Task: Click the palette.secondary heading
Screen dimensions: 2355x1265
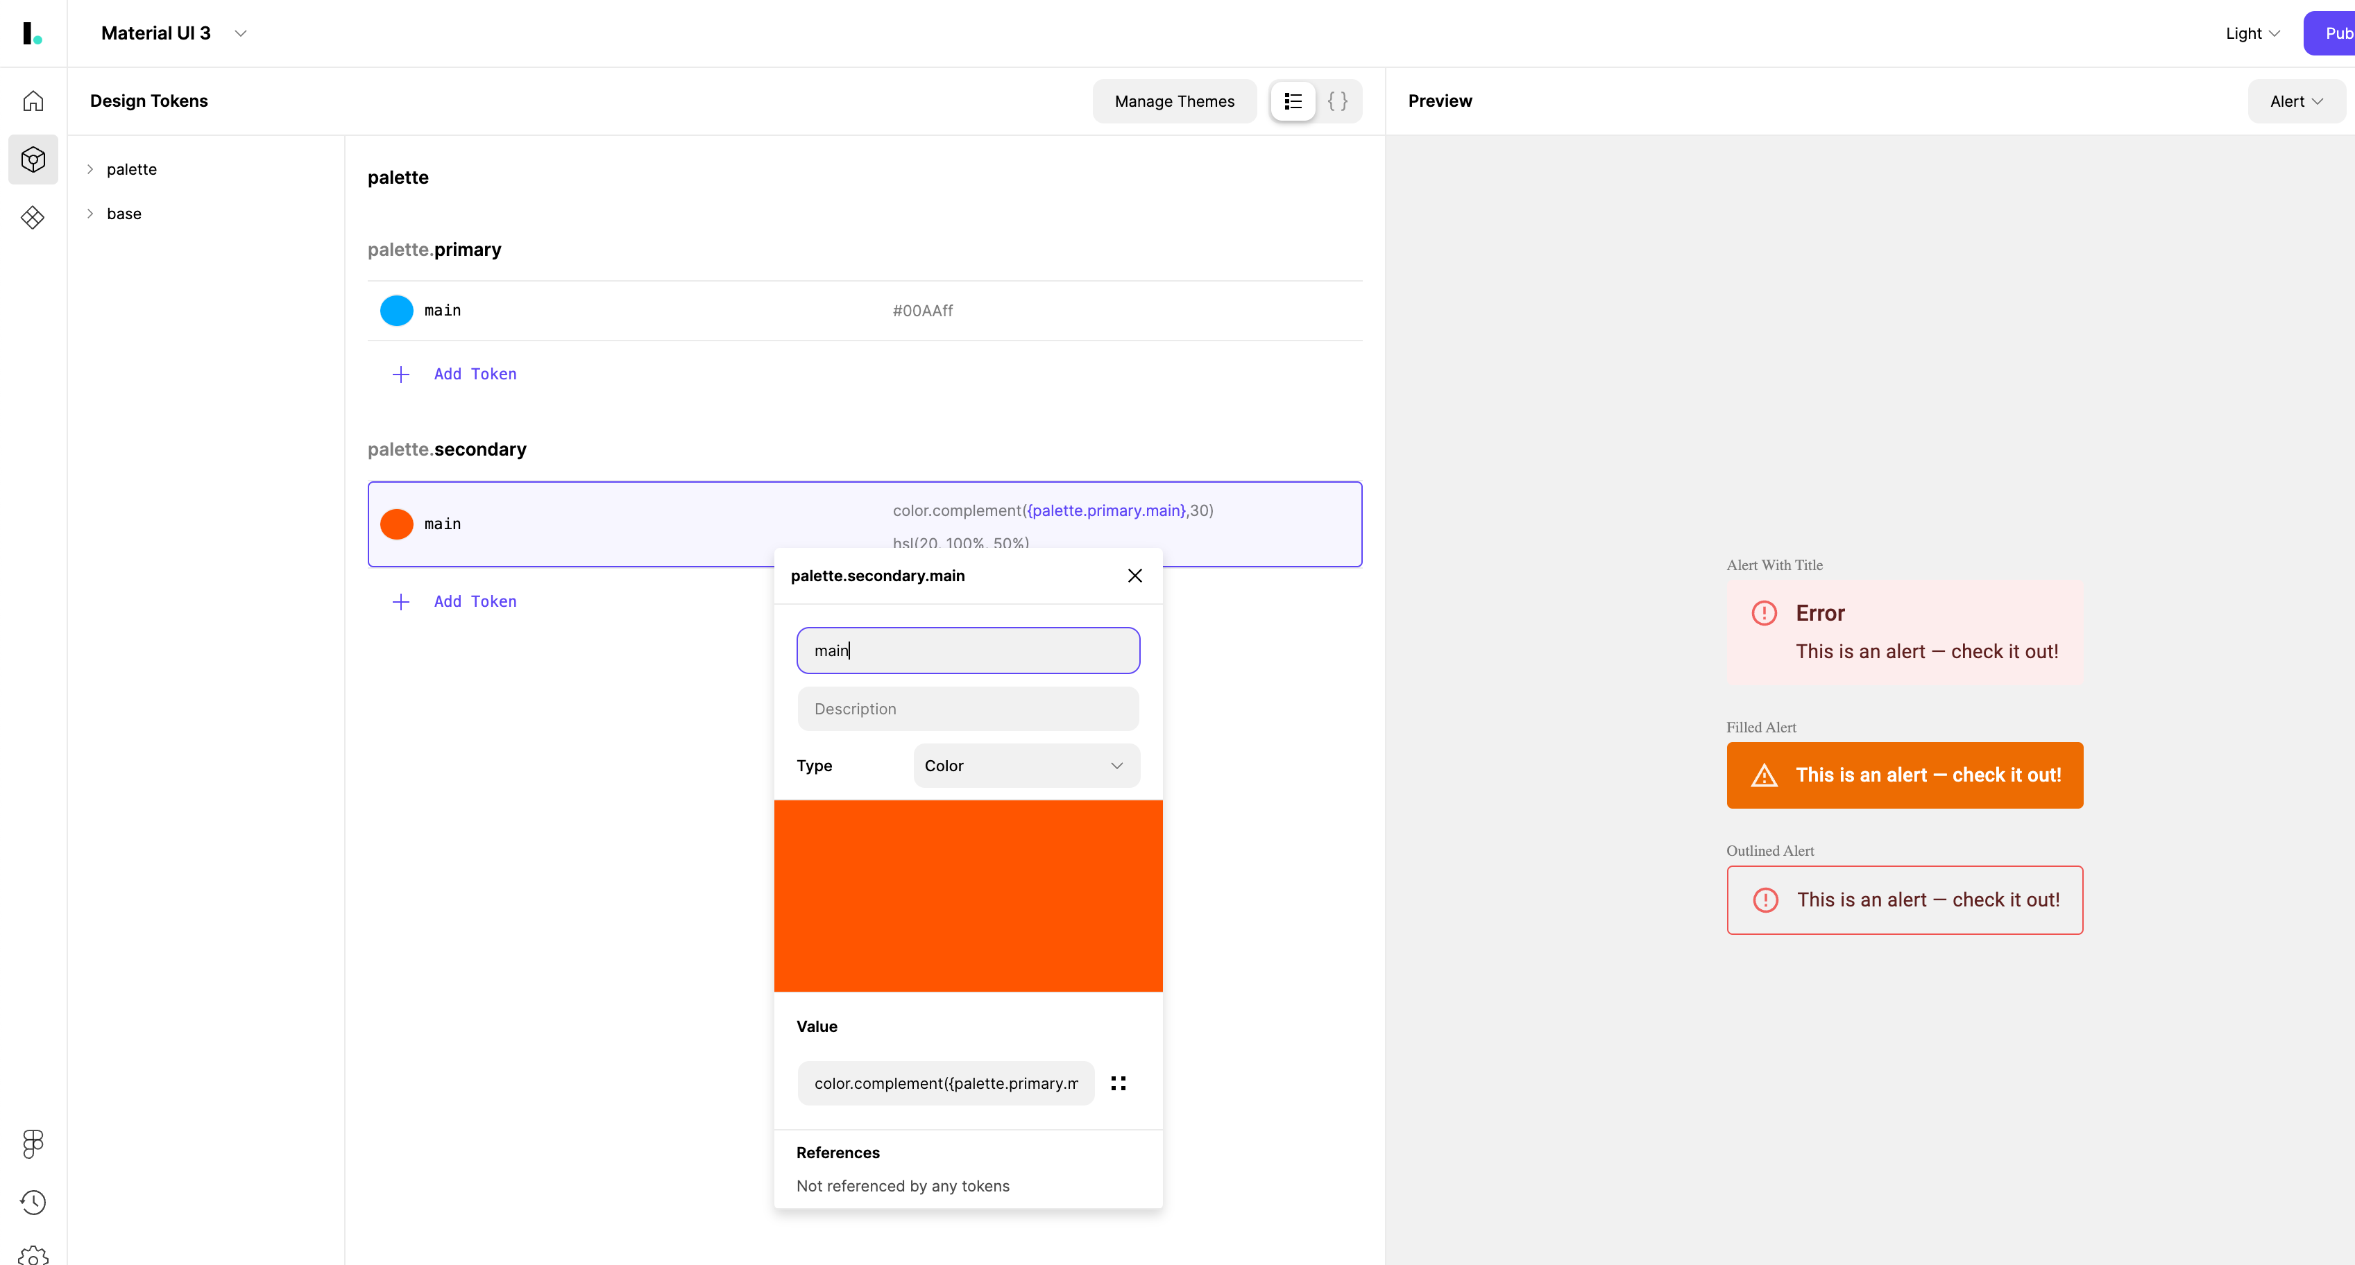Action: coord(447,449)
